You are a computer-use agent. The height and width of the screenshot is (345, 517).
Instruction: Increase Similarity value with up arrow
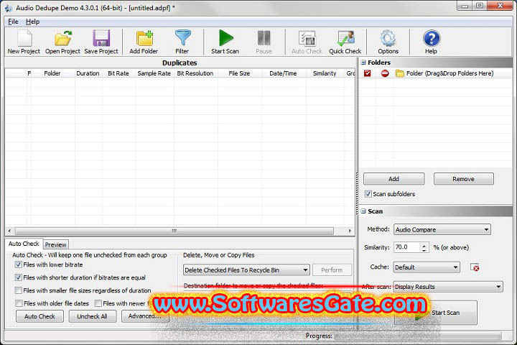click(x=424, y=245)
